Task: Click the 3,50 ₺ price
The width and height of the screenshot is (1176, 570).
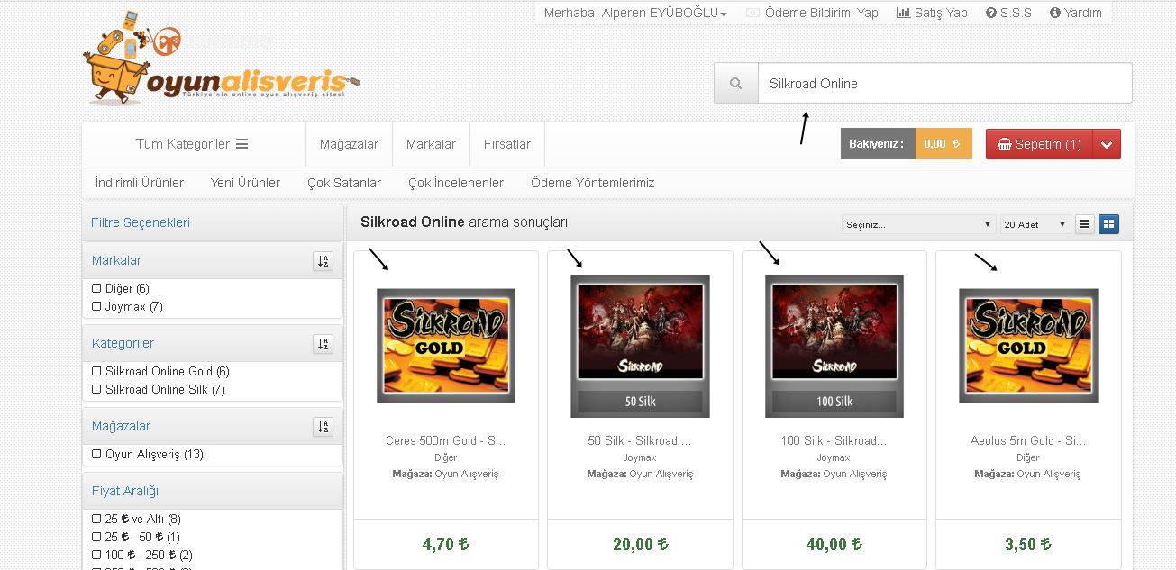Action: coord(1028,544)
